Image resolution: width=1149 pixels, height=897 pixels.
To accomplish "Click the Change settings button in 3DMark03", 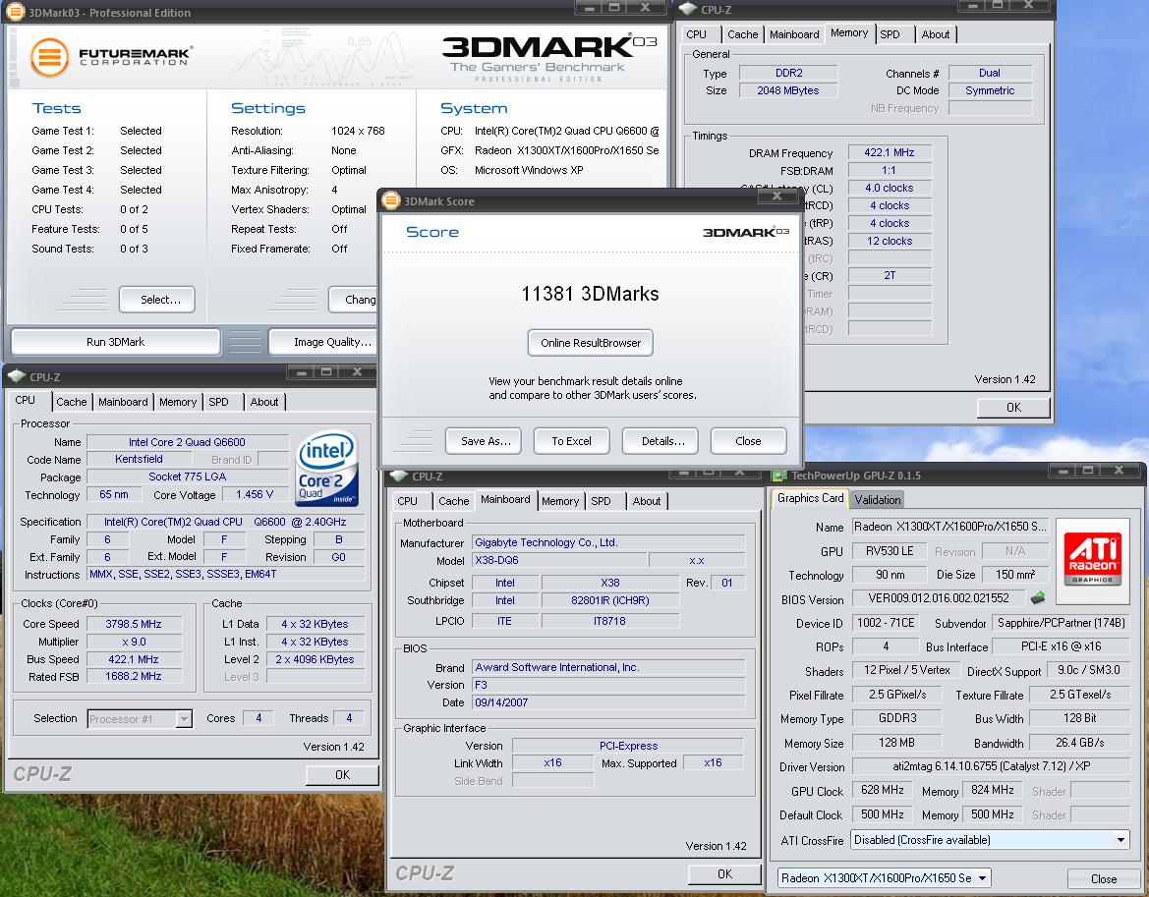I will pos(352,300).
